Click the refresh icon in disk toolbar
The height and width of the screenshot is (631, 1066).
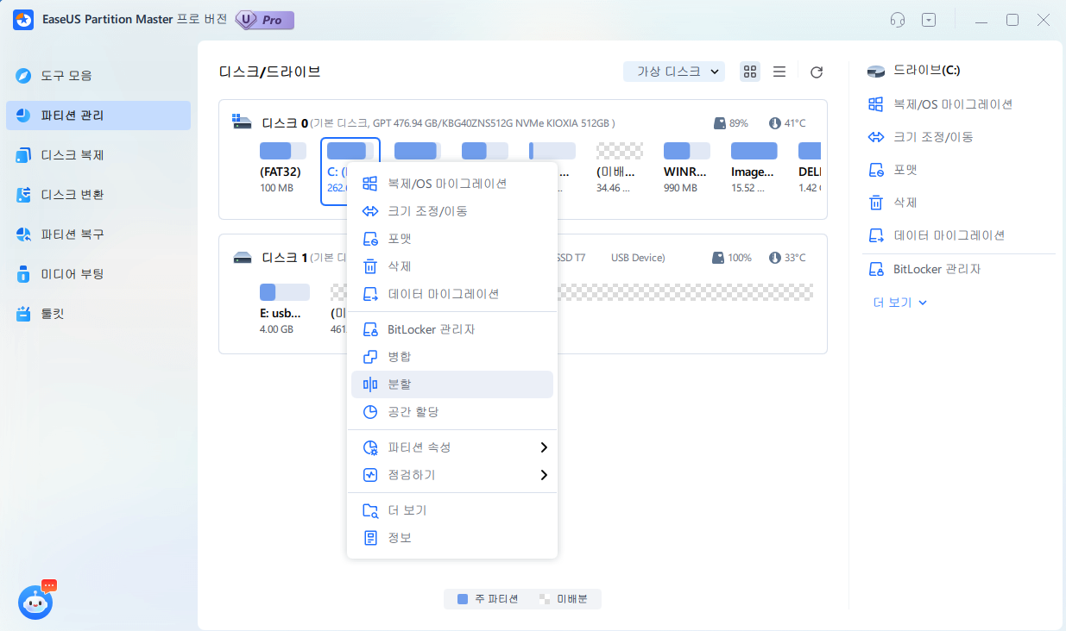(x=816, y=72)
